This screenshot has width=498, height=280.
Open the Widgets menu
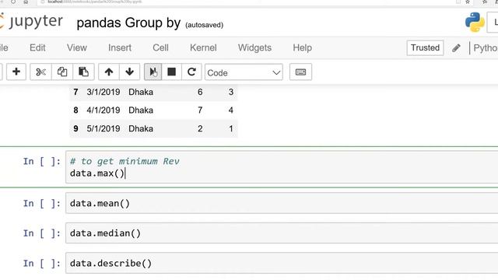[x=254, y=47]
